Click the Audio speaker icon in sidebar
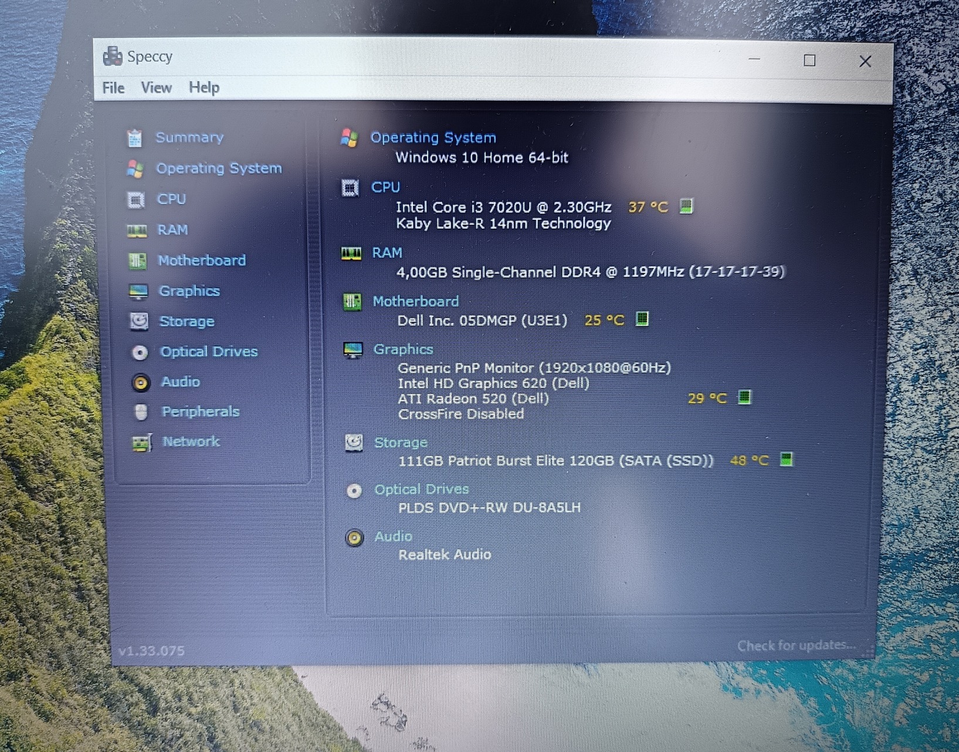 click(140, 382)
